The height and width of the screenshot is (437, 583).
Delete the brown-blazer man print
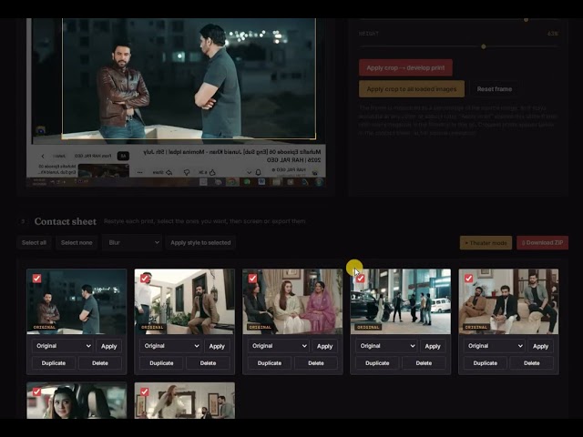coord(208,363)
